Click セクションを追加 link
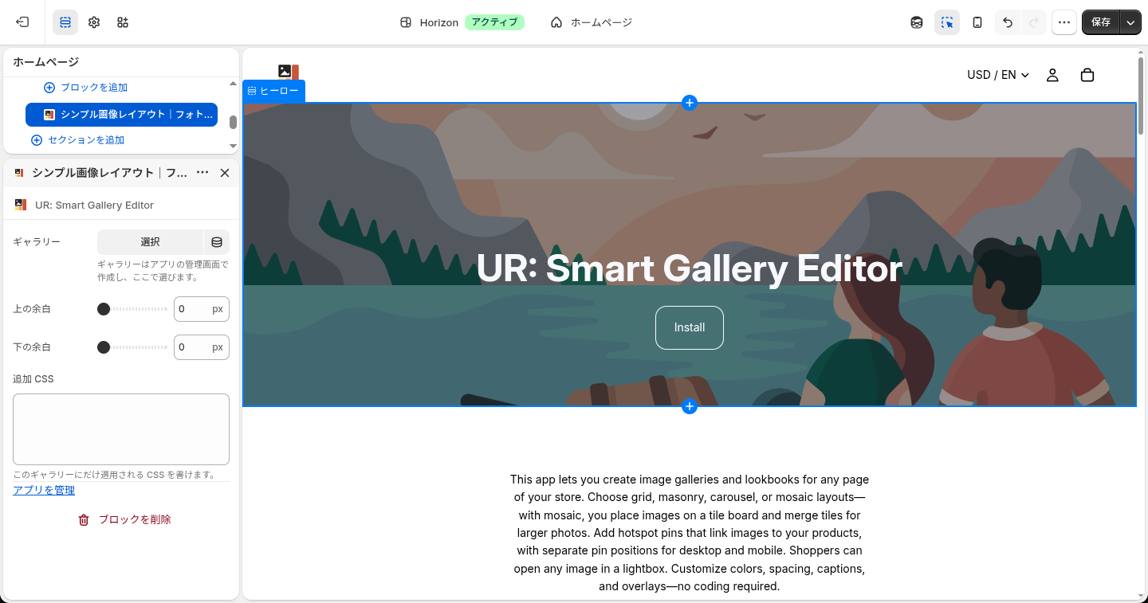 [77, 140]
